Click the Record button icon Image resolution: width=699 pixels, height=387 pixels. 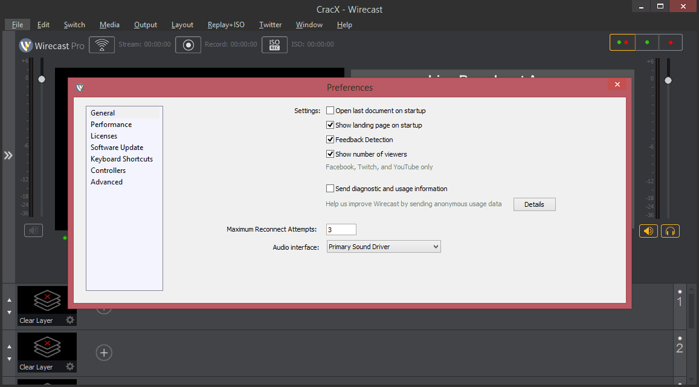click(x=188, y=45)
